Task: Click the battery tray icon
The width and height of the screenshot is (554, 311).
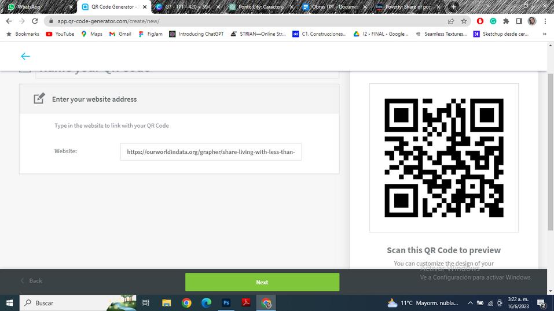Action: tap(480, 303)
